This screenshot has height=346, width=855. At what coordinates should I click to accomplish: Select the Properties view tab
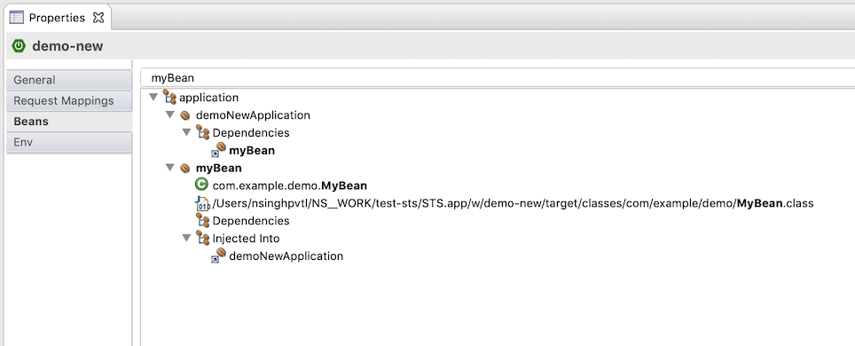coord(57,18)
